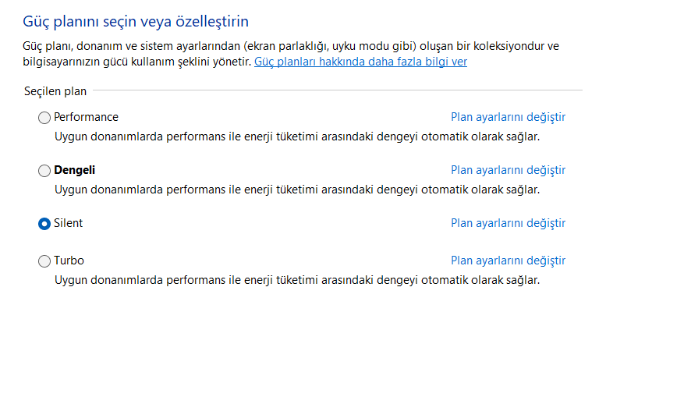The width and height of the screenshot is (684, 397).
Task: Click the separator line beside 'Seçilen plan'
Action: point(337,91)
